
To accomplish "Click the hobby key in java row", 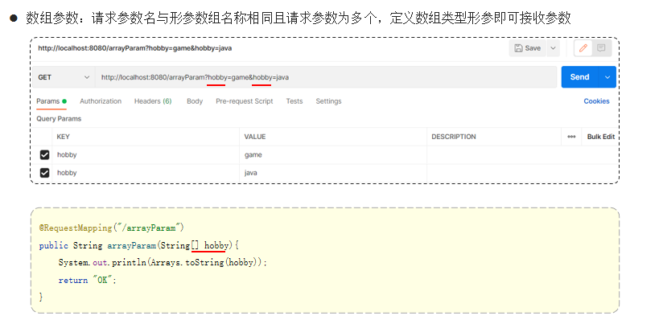I will (x=68, y=173).
